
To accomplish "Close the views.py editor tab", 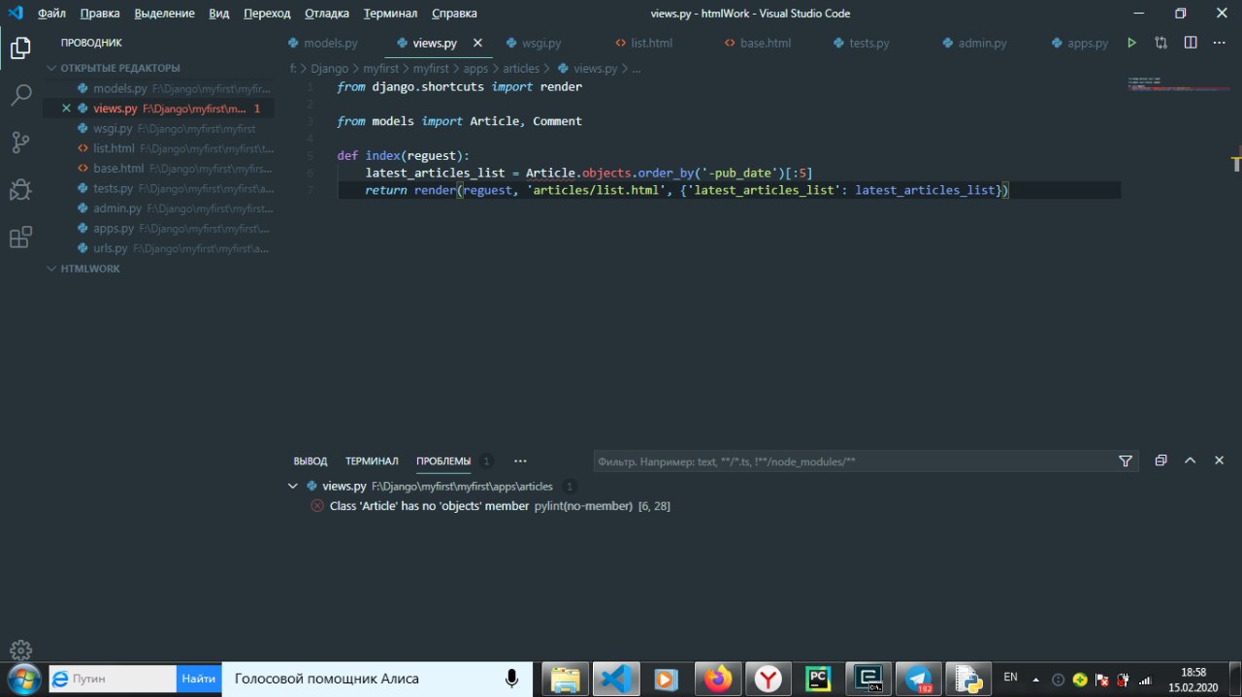I will click(477, 44).
